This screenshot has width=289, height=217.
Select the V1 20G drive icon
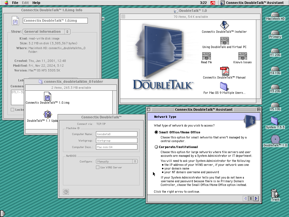coord(275,51)
